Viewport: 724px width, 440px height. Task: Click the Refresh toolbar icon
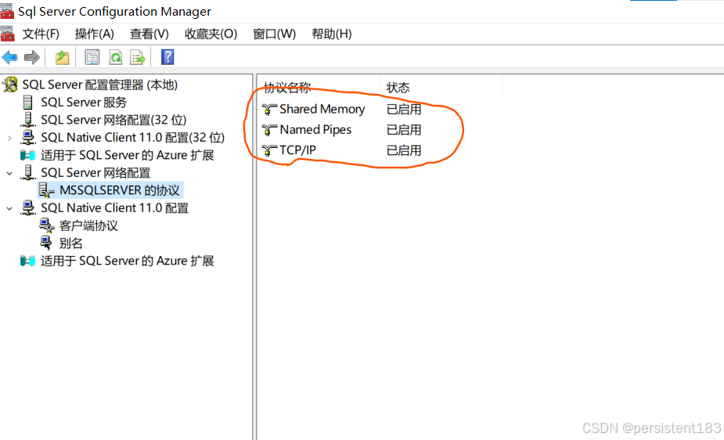pos(115,58)
